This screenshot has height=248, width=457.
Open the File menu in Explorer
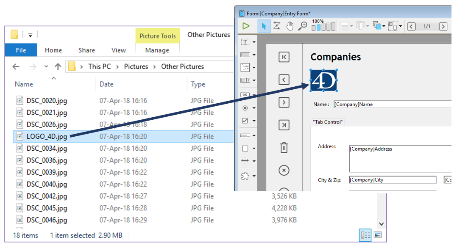(21, 50)
